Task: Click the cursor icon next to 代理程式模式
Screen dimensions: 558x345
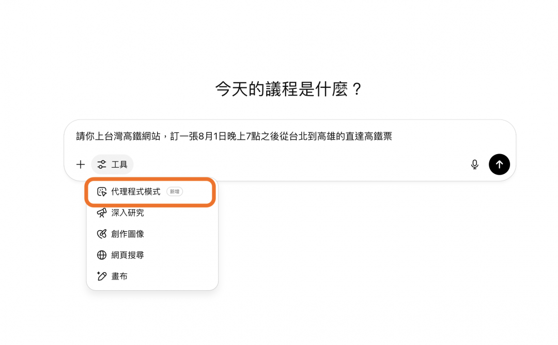Action: [102, 192]
